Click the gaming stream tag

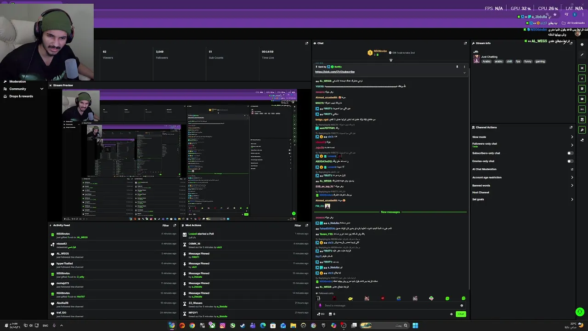(x=540, y=62)
